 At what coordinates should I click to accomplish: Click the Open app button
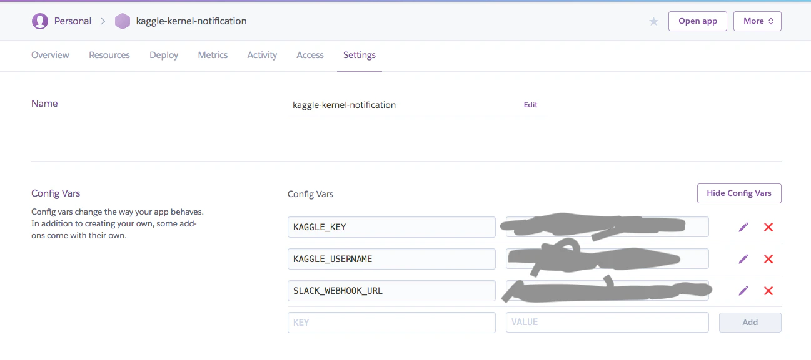[698, 21]
